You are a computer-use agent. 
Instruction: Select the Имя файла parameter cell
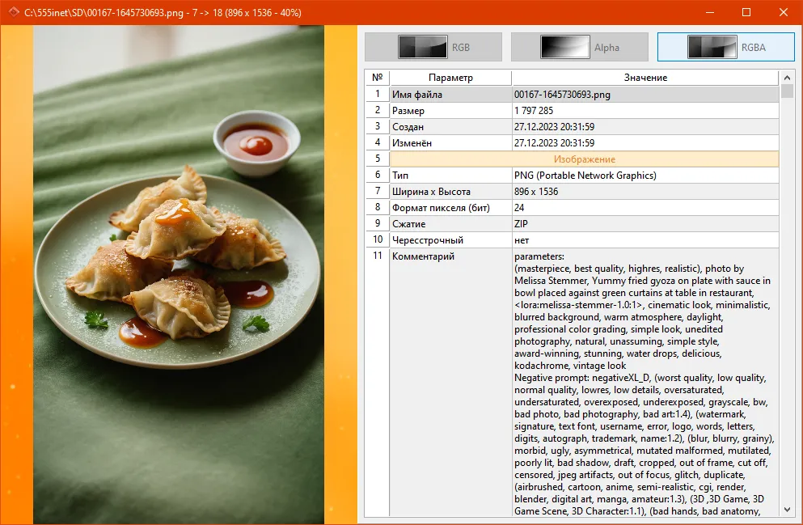point(450,95)
